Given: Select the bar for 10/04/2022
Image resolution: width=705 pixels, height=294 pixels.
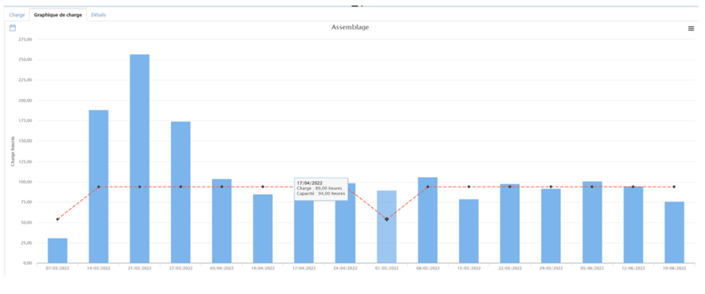Looking at the screenshot, I should 262,231.
